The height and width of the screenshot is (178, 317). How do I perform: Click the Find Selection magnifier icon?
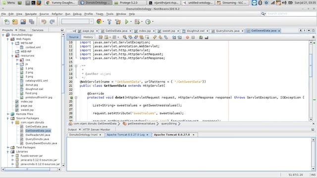click(125, 38)
